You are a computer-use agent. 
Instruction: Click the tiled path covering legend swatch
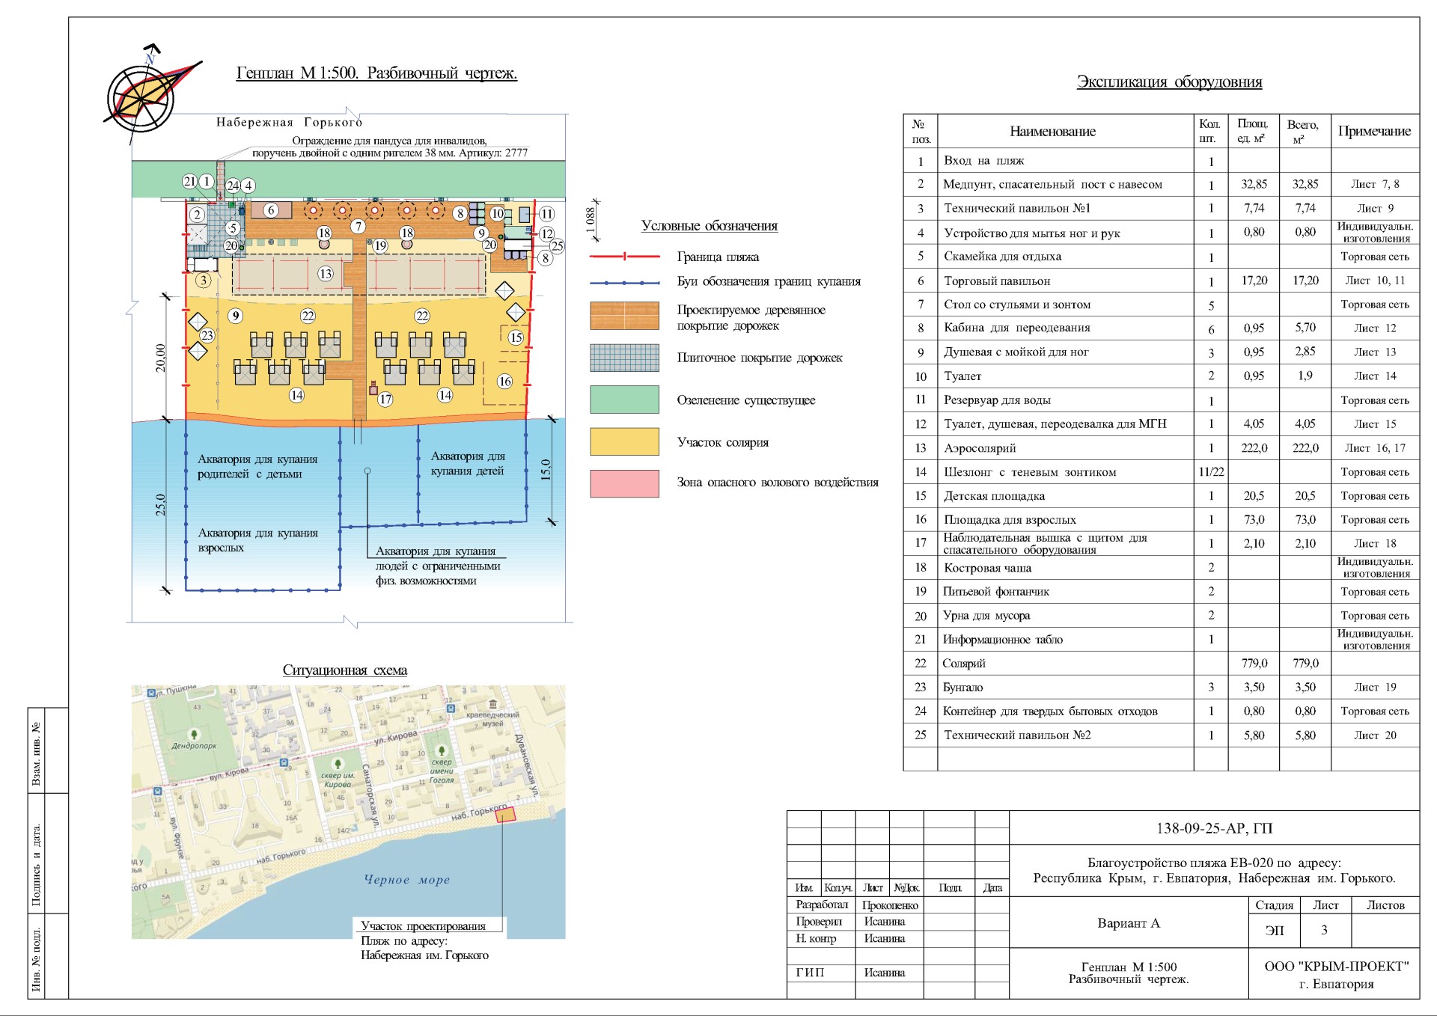coord(624,358)
